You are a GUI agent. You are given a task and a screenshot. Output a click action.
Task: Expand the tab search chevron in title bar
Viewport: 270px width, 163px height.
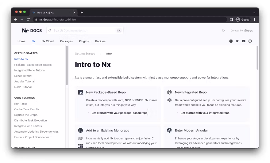click(254, 13)
